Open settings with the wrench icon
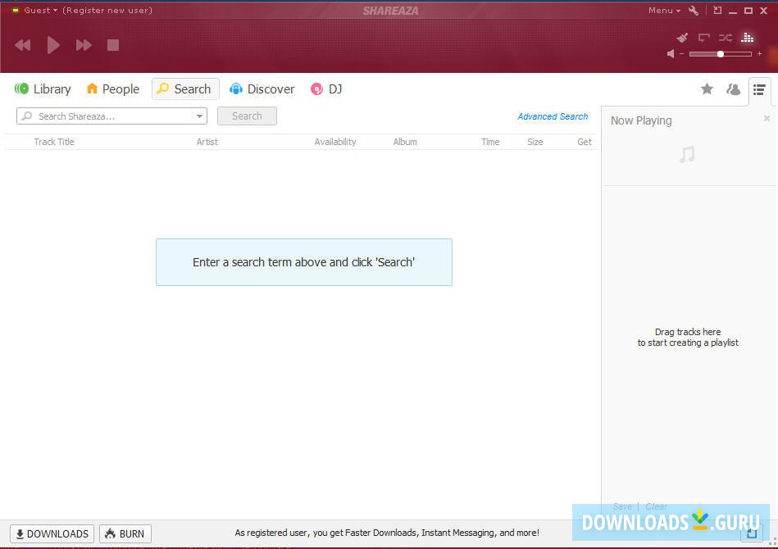This screenshot has height=549, width=778. [x=694, y=11]
